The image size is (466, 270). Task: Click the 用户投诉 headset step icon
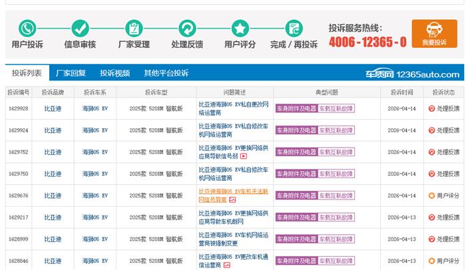(x=27, y=29)
